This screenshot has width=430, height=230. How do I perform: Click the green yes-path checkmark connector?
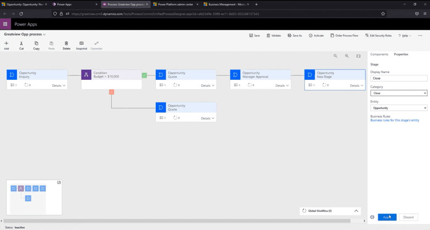144,75
